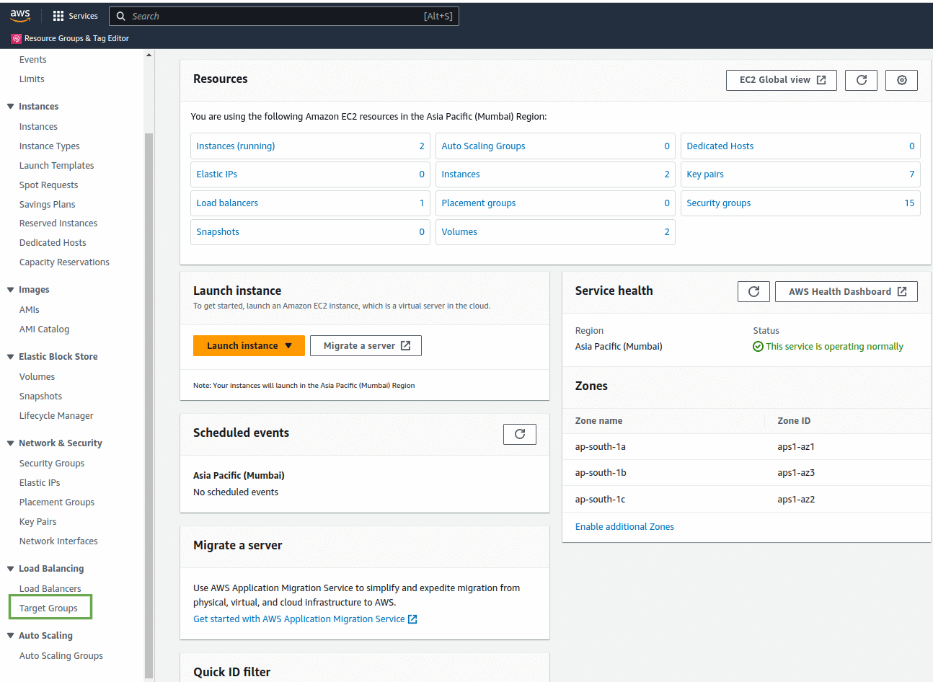
Task: Open Launch Templates in the sidebar
Action: coord(56,165)
